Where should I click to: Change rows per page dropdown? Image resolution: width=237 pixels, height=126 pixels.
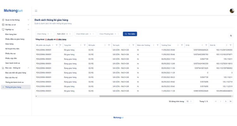(x=189, y=101)
